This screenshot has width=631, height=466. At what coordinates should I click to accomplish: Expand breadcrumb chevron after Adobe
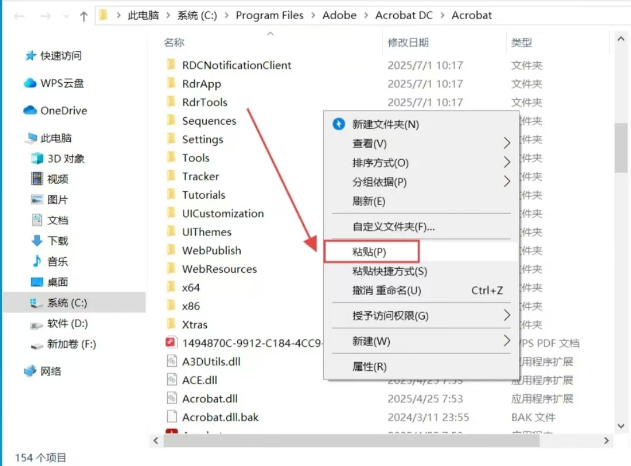coord(366,15)
